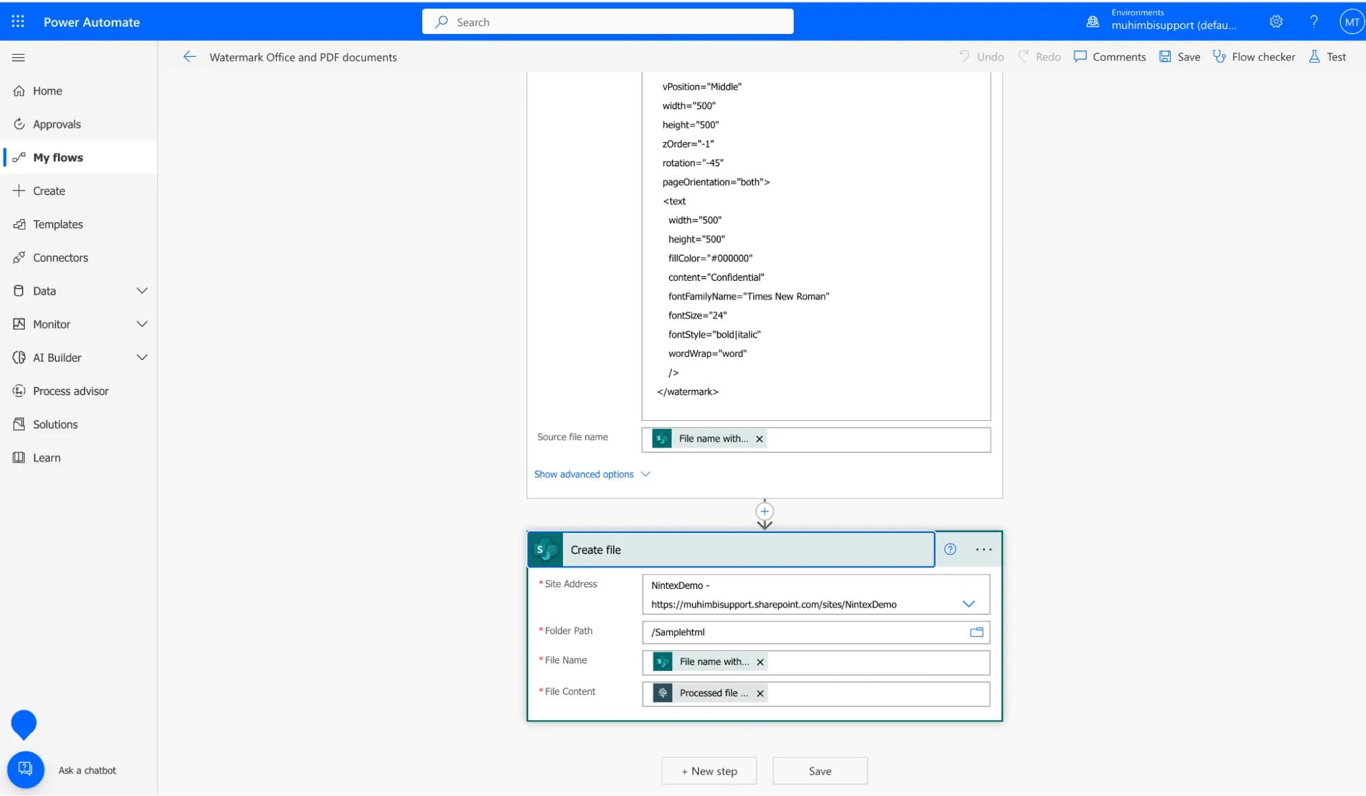Open Templates from the sidebar

(57, 224)
